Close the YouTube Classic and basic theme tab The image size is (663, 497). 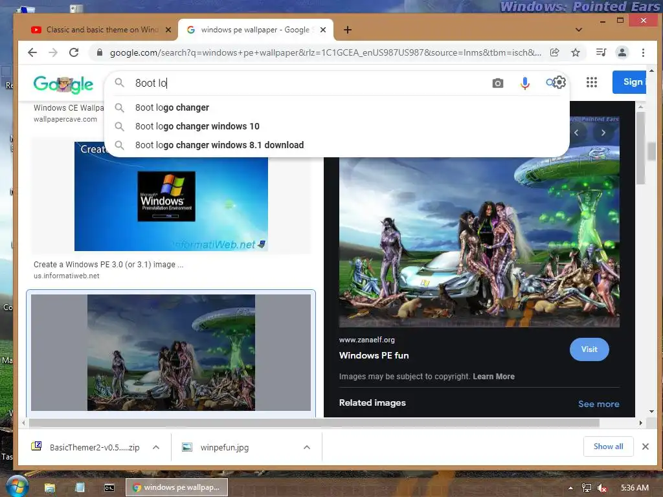168,30
